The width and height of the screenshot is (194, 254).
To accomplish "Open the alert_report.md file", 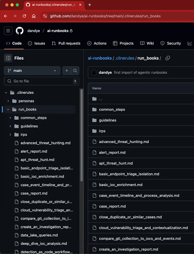I will pyautogui.click(x=112, y=152).
